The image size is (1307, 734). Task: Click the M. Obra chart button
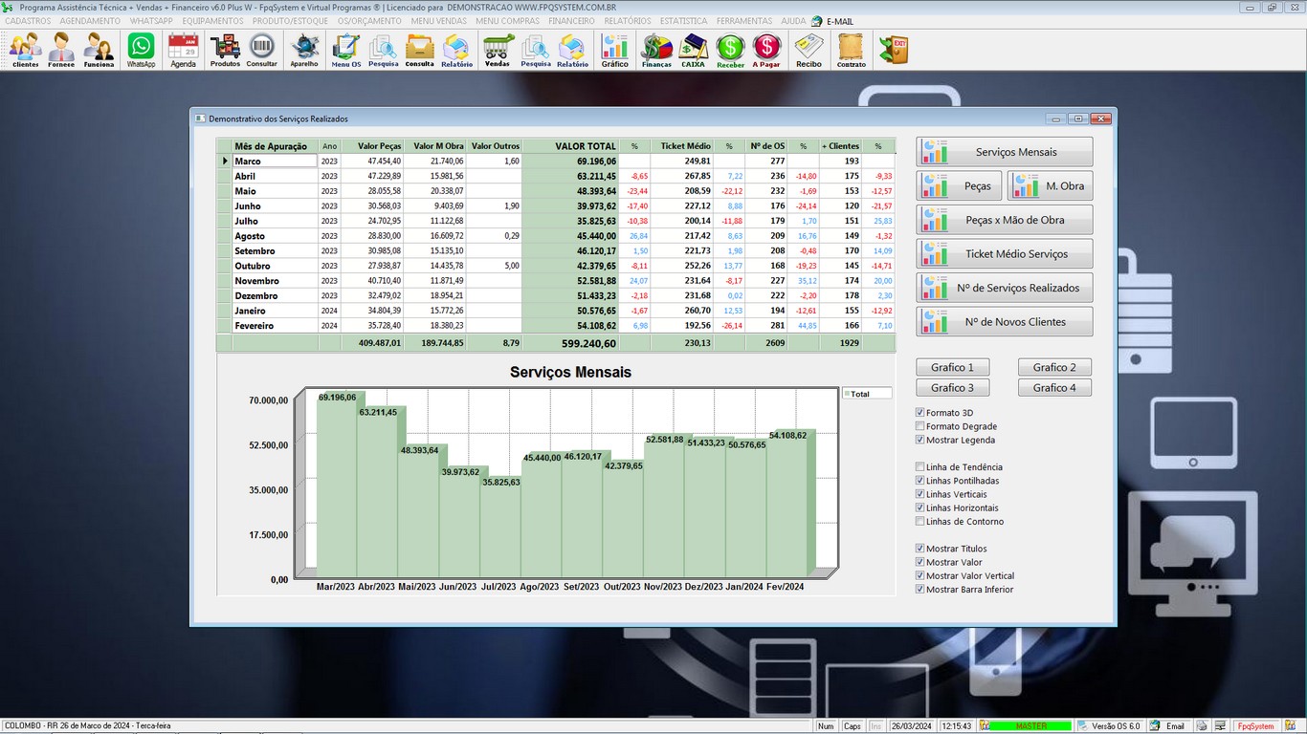(1050, 186)
